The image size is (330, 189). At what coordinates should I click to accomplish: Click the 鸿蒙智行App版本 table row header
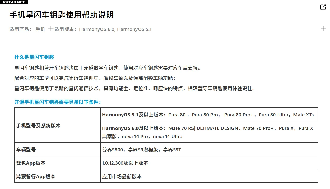[36, 176]
